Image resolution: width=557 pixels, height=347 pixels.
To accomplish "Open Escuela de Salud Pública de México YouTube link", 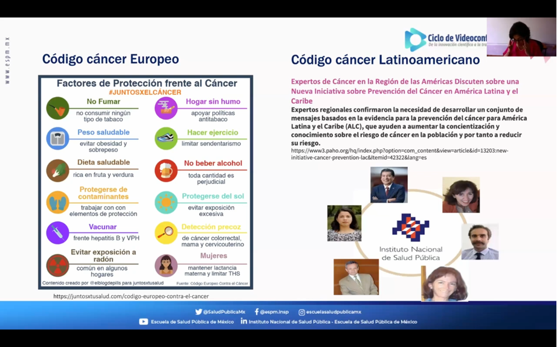I will pyautogui.click(x=192, y=322).
